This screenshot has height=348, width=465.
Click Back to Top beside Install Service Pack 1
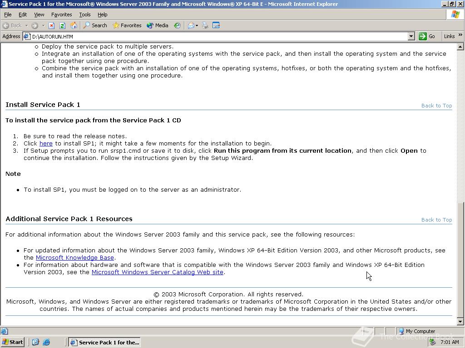coord(436,106)
